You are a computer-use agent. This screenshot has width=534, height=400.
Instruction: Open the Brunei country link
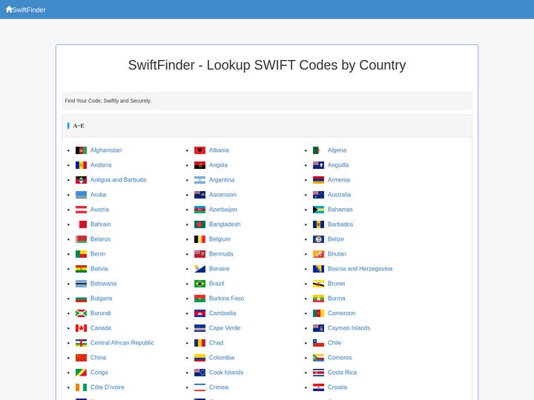point(337,284)
